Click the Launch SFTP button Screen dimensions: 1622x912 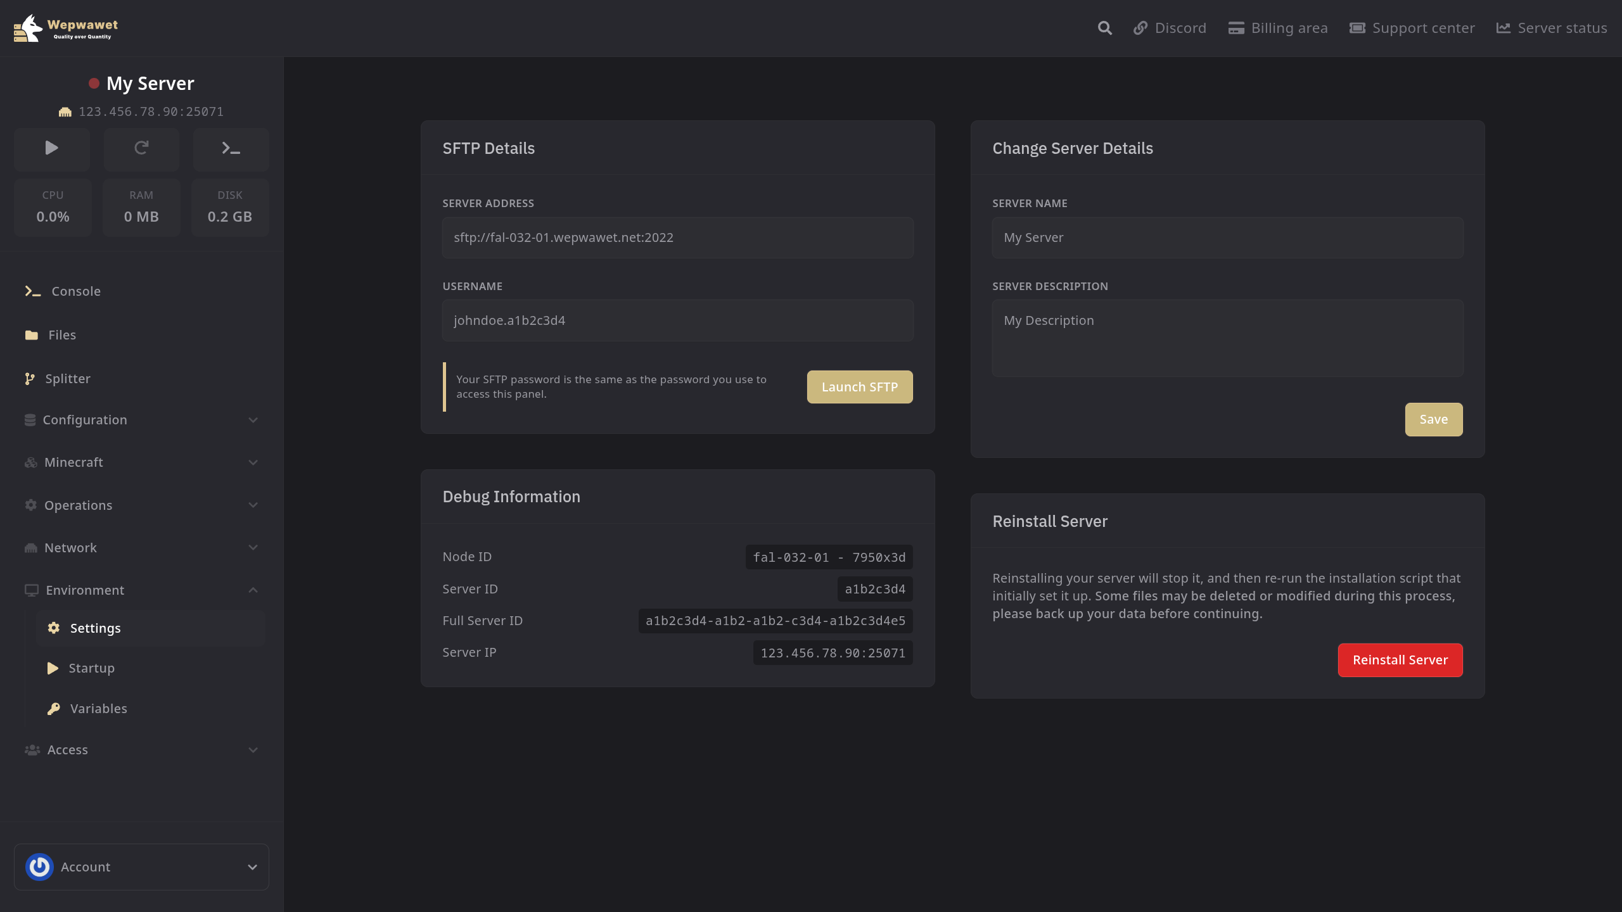point(859,387)
